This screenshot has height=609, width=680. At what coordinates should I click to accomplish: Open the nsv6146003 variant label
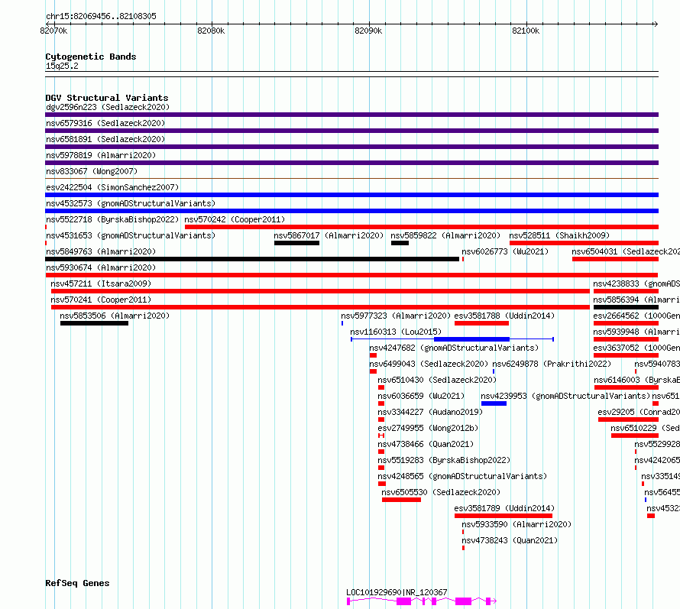tap(636, 380)
